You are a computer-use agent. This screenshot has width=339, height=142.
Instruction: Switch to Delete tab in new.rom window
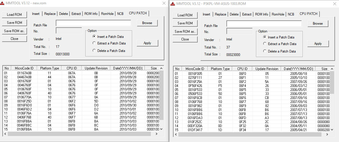pos(63,13)
